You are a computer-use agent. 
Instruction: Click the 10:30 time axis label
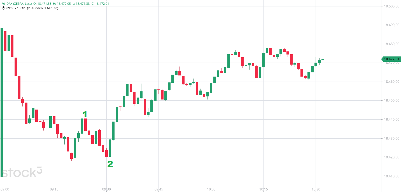click(316, 189)
